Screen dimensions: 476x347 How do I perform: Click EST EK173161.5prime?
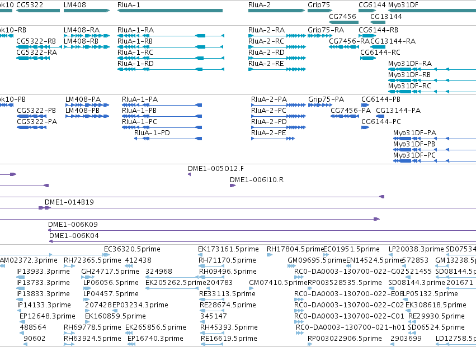[x=200, y=255]
